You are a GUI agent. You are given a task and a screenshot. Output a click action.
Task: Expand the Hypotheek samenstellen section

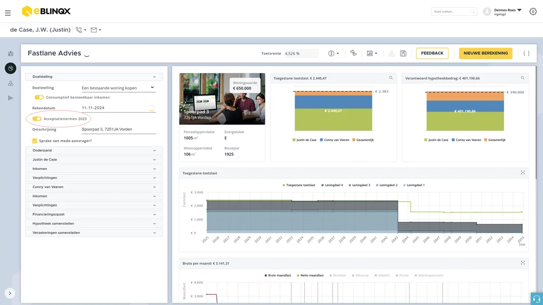pyautogui.click(x=94, y=224)
